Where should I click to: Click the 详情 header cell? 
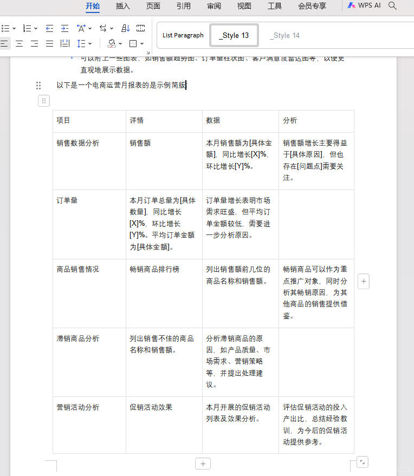coord(164,121)
